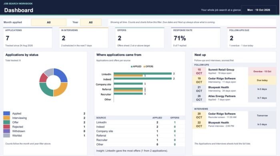This screenshot has height=156, width=280.
Task: Click the 15 OCT date cell
Action: click(199, 71)
